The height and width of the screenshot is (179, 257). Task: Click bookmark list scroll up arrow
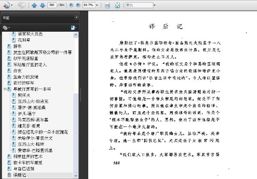75,35
